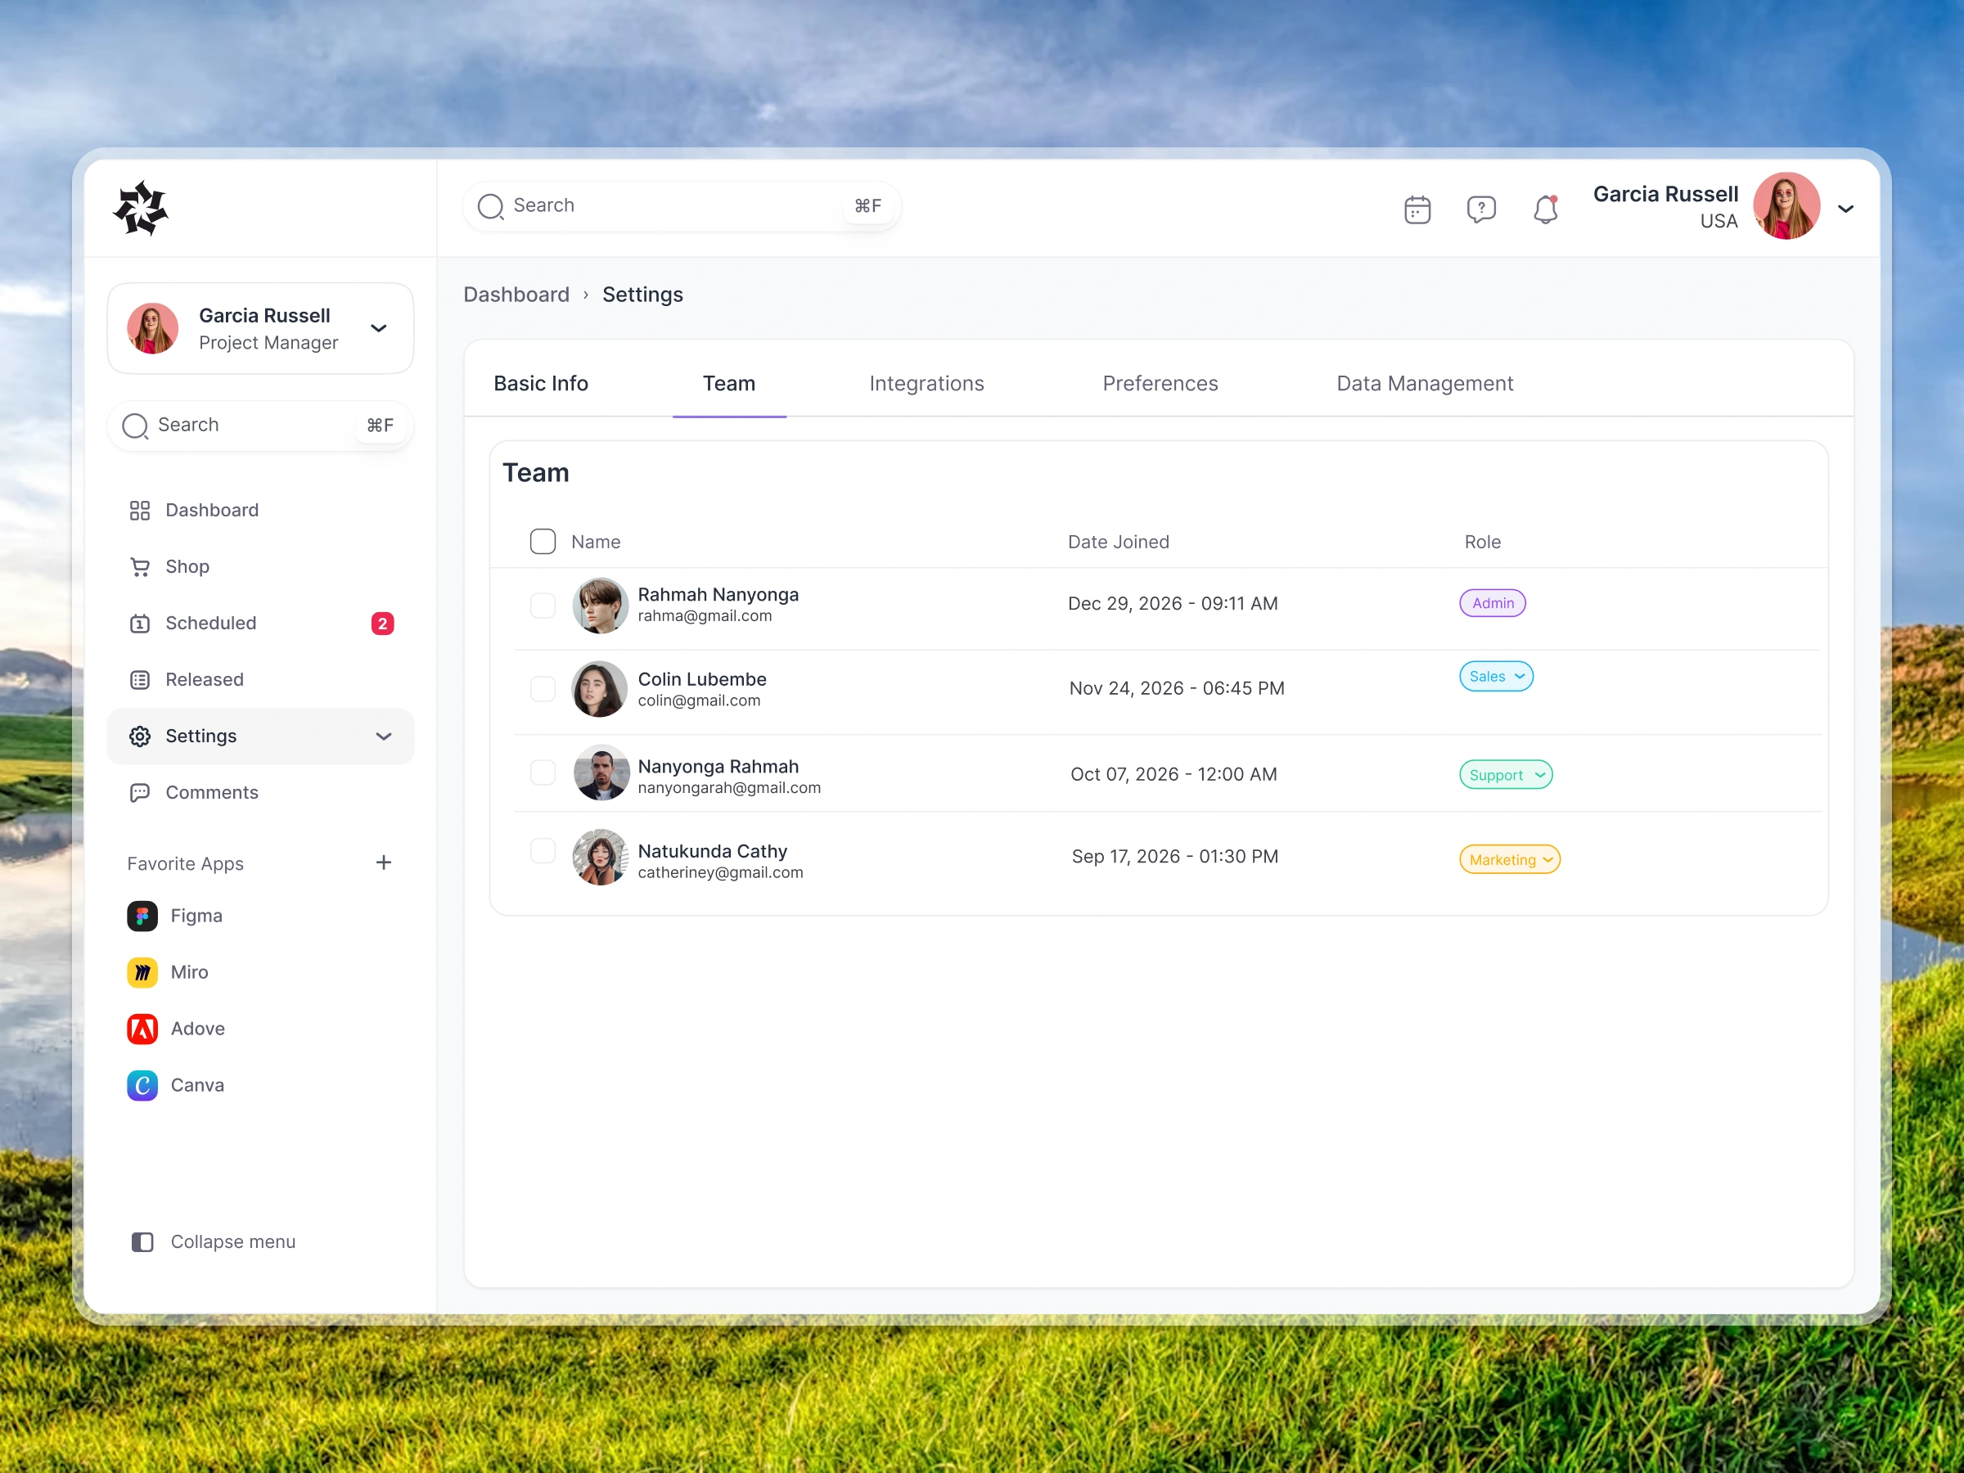The image size is (1964, 1473).
Task: Click the Admin role badge
Action: point(1493,604)
